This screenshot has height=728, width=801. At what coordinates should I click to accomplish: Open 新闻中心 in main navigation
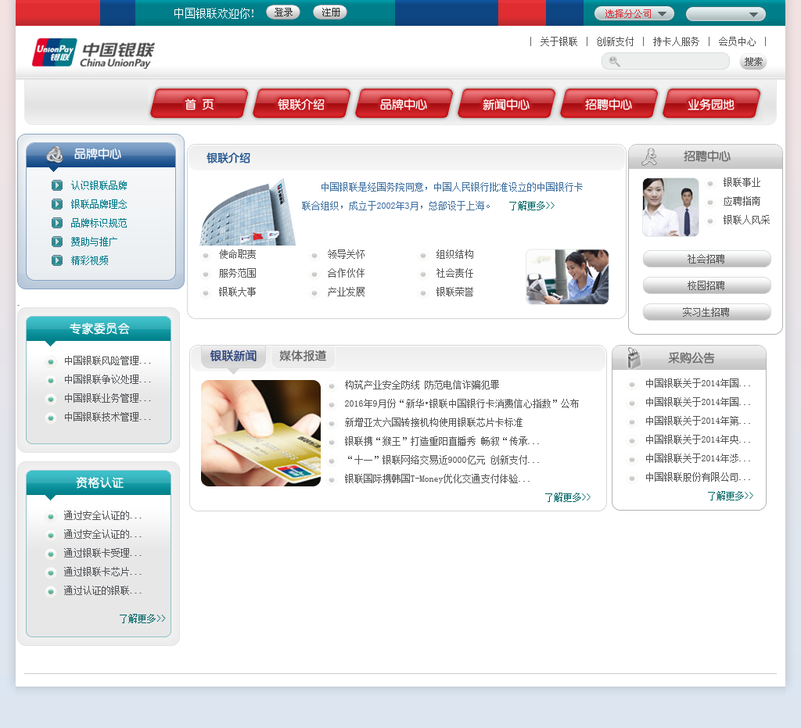pyautogui.click(x=506, y=104)
